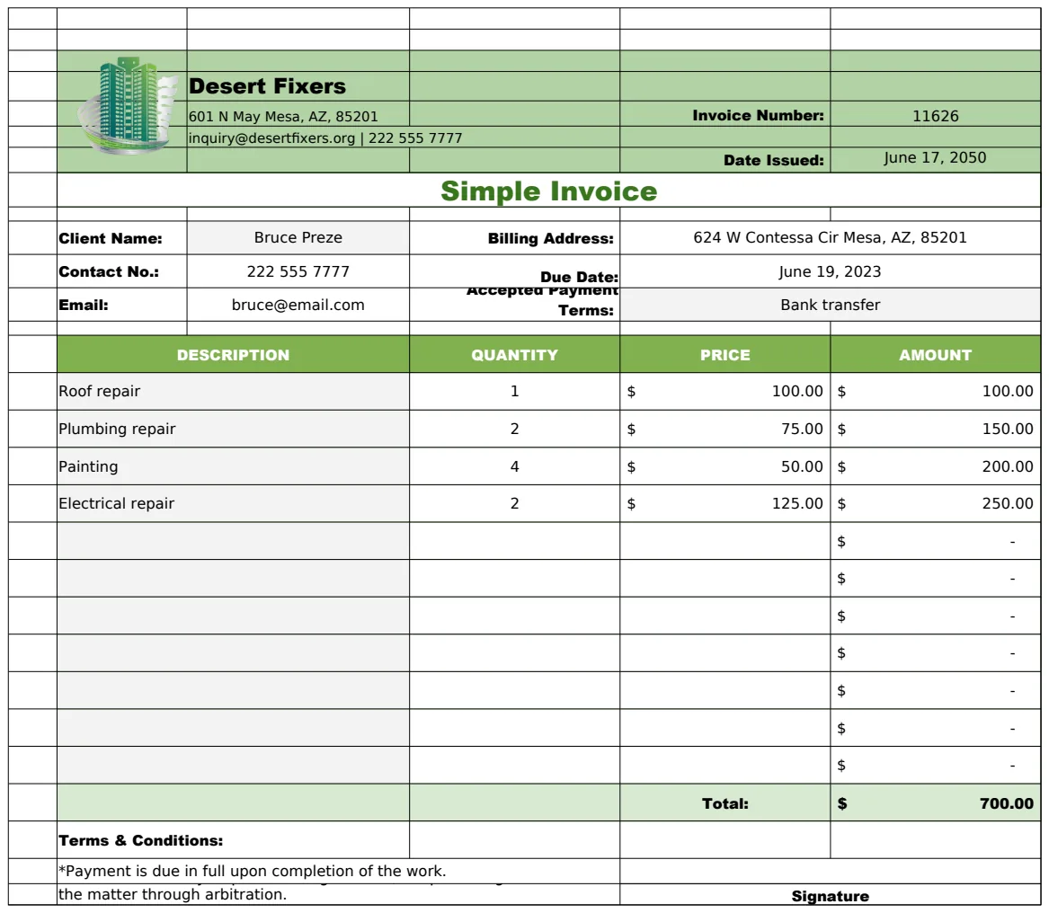The height and width of the screenshot is (913, 1049).
Task: Select the Signature label
Action: tap(831, 896)
